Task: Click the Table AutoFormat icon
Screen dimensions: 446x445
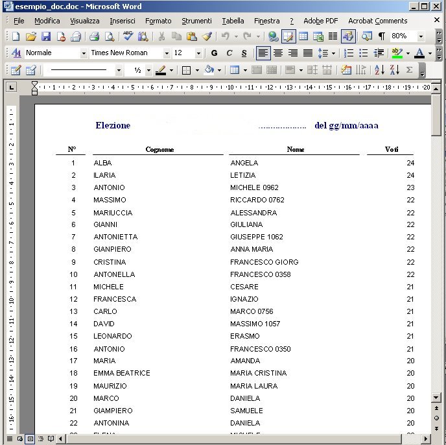Action: pos(346,70)
